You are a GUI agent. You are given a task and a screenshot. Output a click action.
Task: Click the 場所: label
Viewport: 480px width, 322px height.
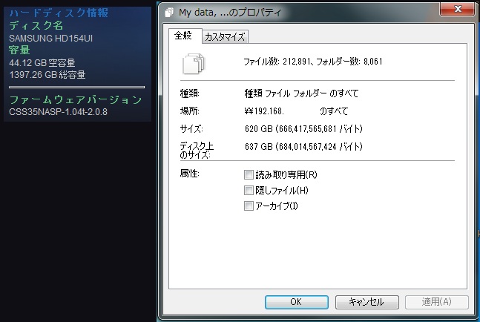189,111
